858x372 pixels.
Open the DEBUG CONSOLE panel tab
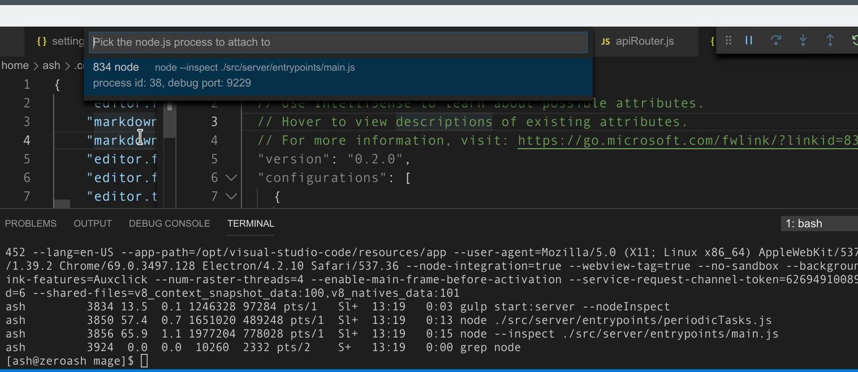click(169, 223)
